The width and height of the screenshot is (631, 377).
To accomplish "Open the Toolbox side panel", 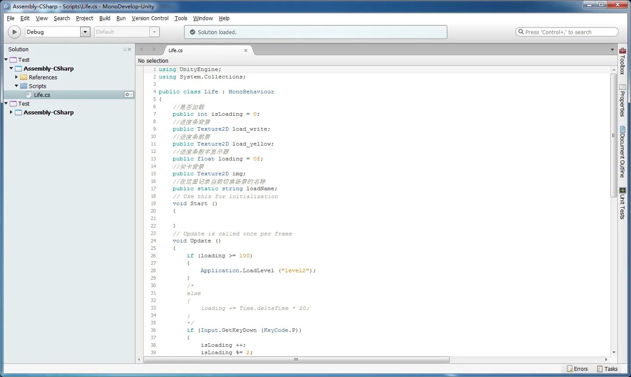I will [622, 61].
